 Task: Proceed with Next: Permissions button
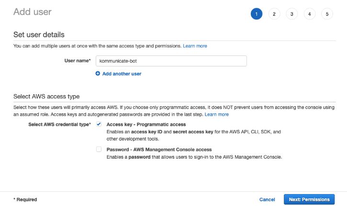309,199
